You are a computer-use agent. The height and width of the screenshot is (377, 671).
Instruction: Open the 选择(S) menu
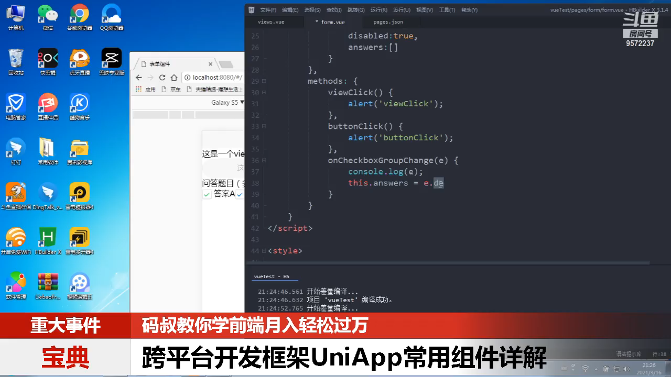pos(312,10)
